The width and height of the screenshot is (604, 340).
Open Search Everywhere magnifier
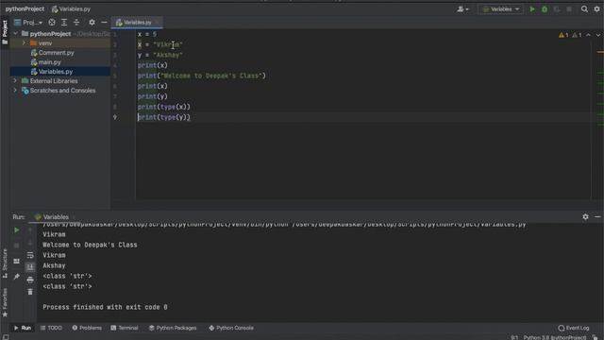point(584,8)
